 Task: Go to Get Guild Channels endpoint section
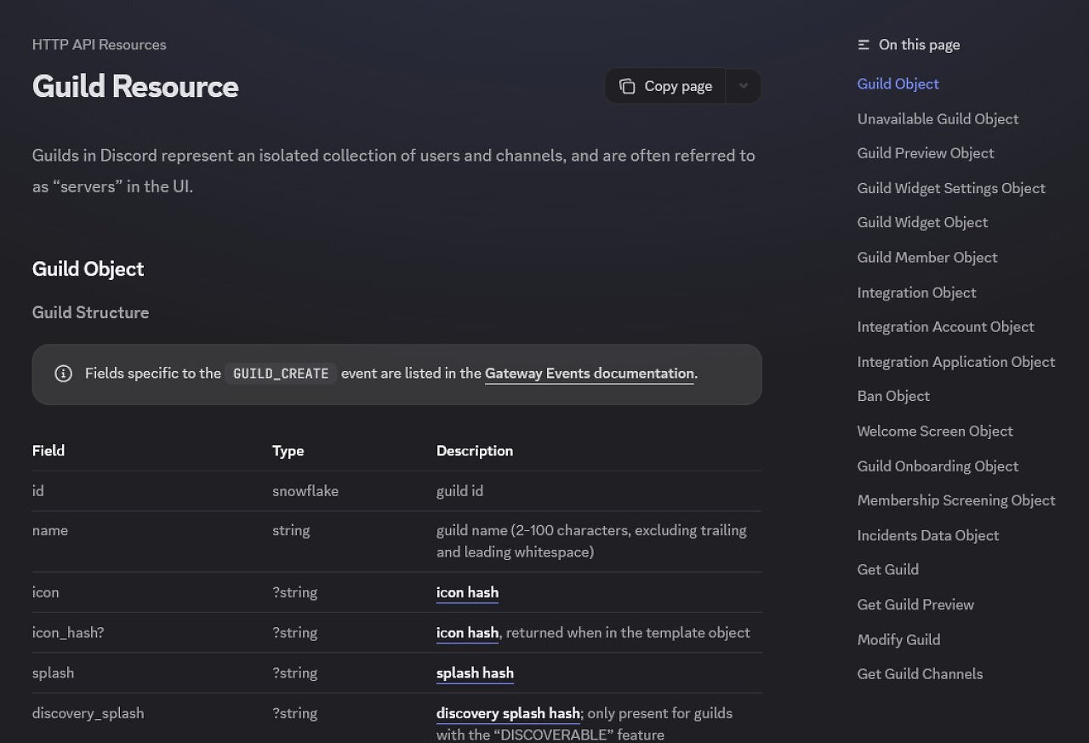[920, 673]
